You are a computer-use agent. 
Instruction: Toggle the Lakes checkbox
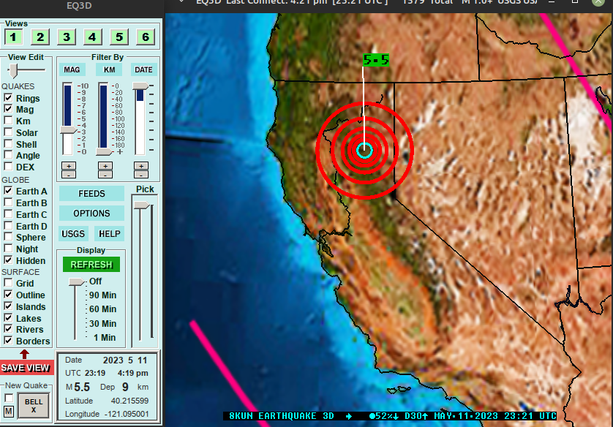point(8,317)
